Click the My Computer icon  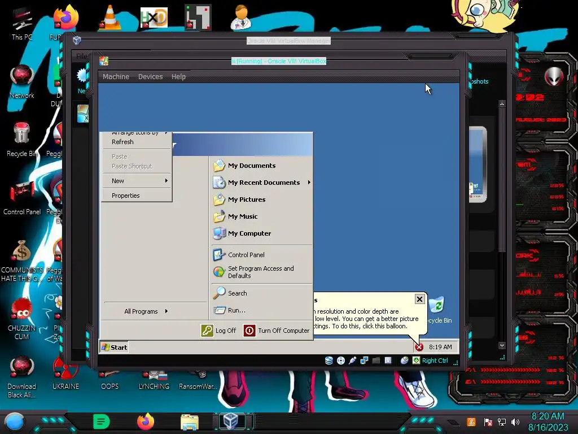click(x=219, y=233)
